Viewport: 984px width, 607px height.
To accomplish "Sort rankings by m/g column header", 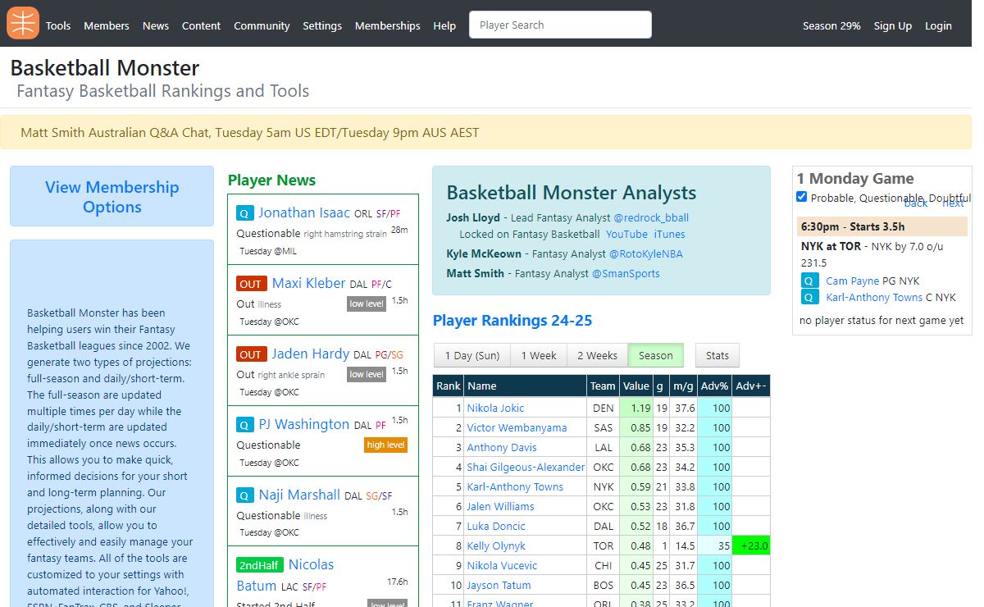I will click(x=683, y=386).
